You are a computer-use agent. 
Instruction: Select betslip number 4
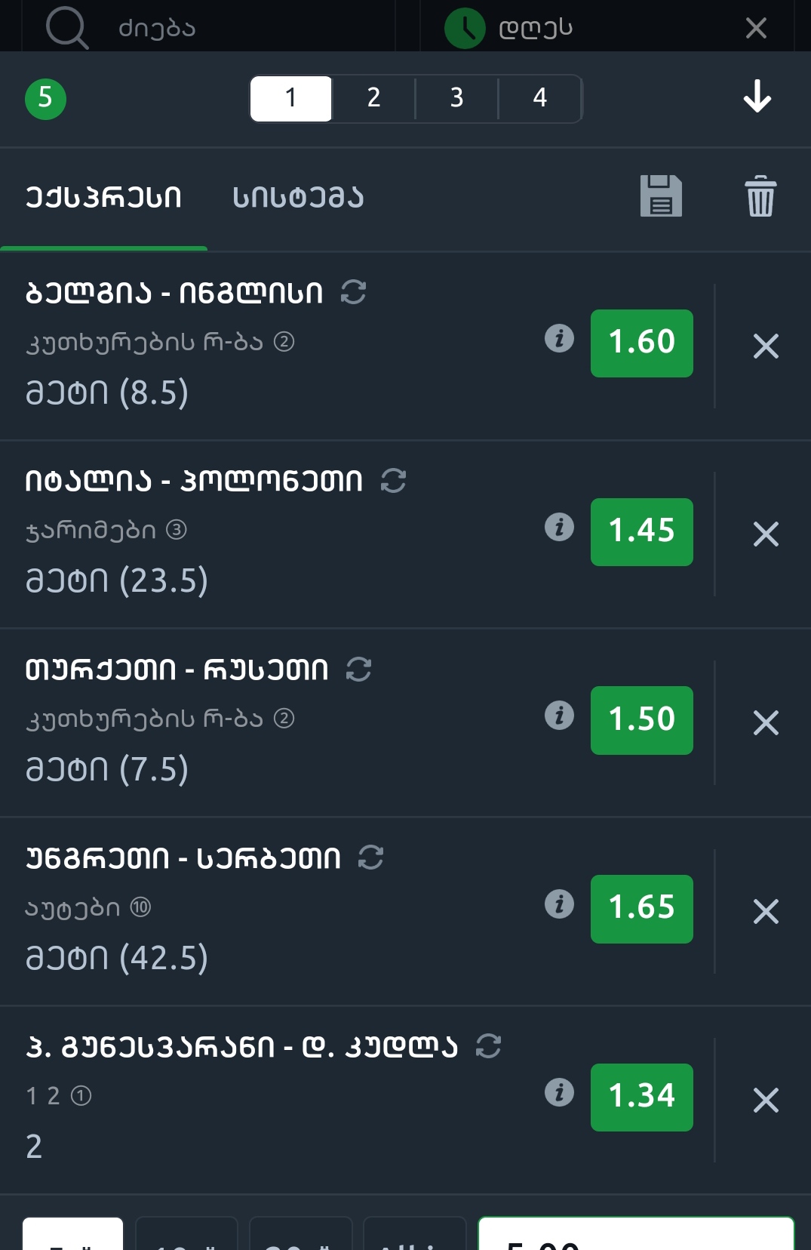pos(539,98)
